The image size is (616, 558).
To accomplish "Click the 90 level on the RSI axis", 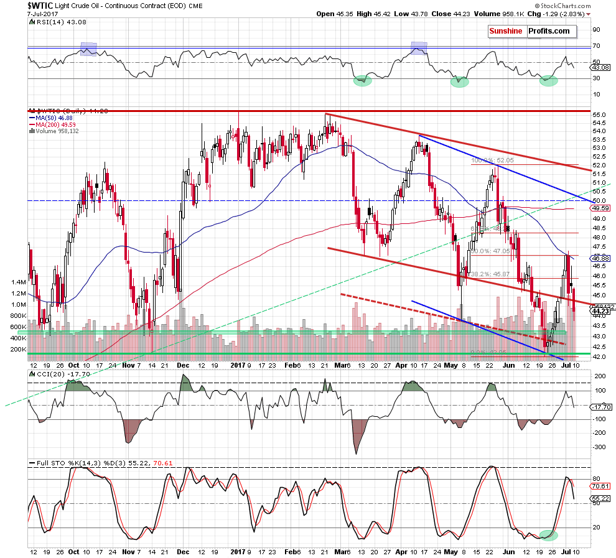I will (596, 30).
